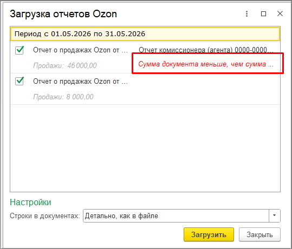292x249 pixels.
Task: Click the Закрыть button
Action: 259,234
